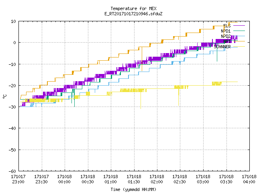The height and width of the screenshot is (193, 257).
Task: Click the x-axis tick 171018 02:30
Action: tap(180, 179)
